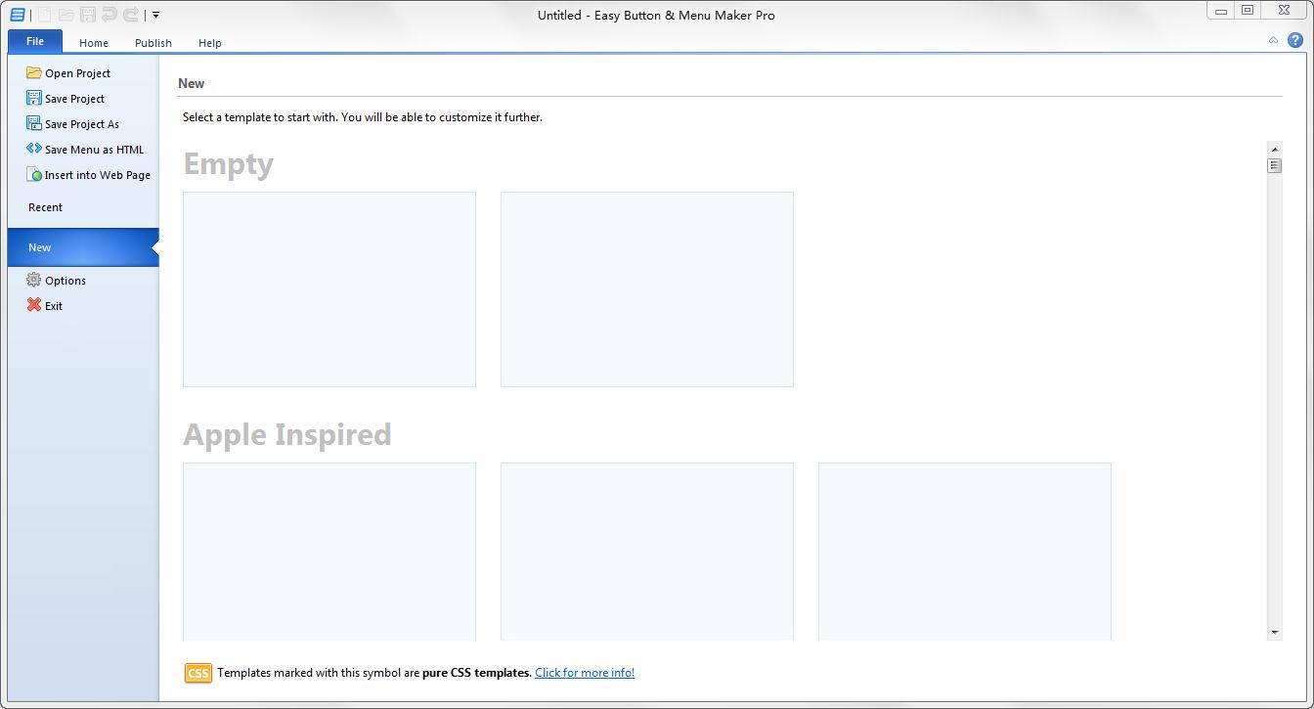
Task: Open the application menu icon in title bar
Action: (x=18, y=15)
